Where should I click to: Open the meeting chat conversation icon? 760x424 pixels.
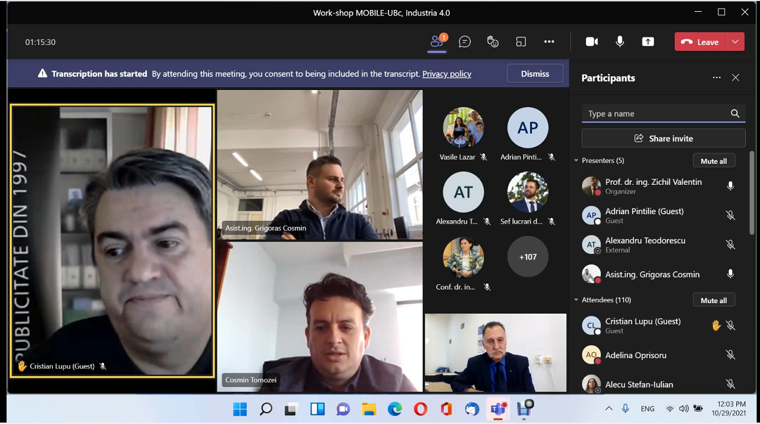[465, 41]
